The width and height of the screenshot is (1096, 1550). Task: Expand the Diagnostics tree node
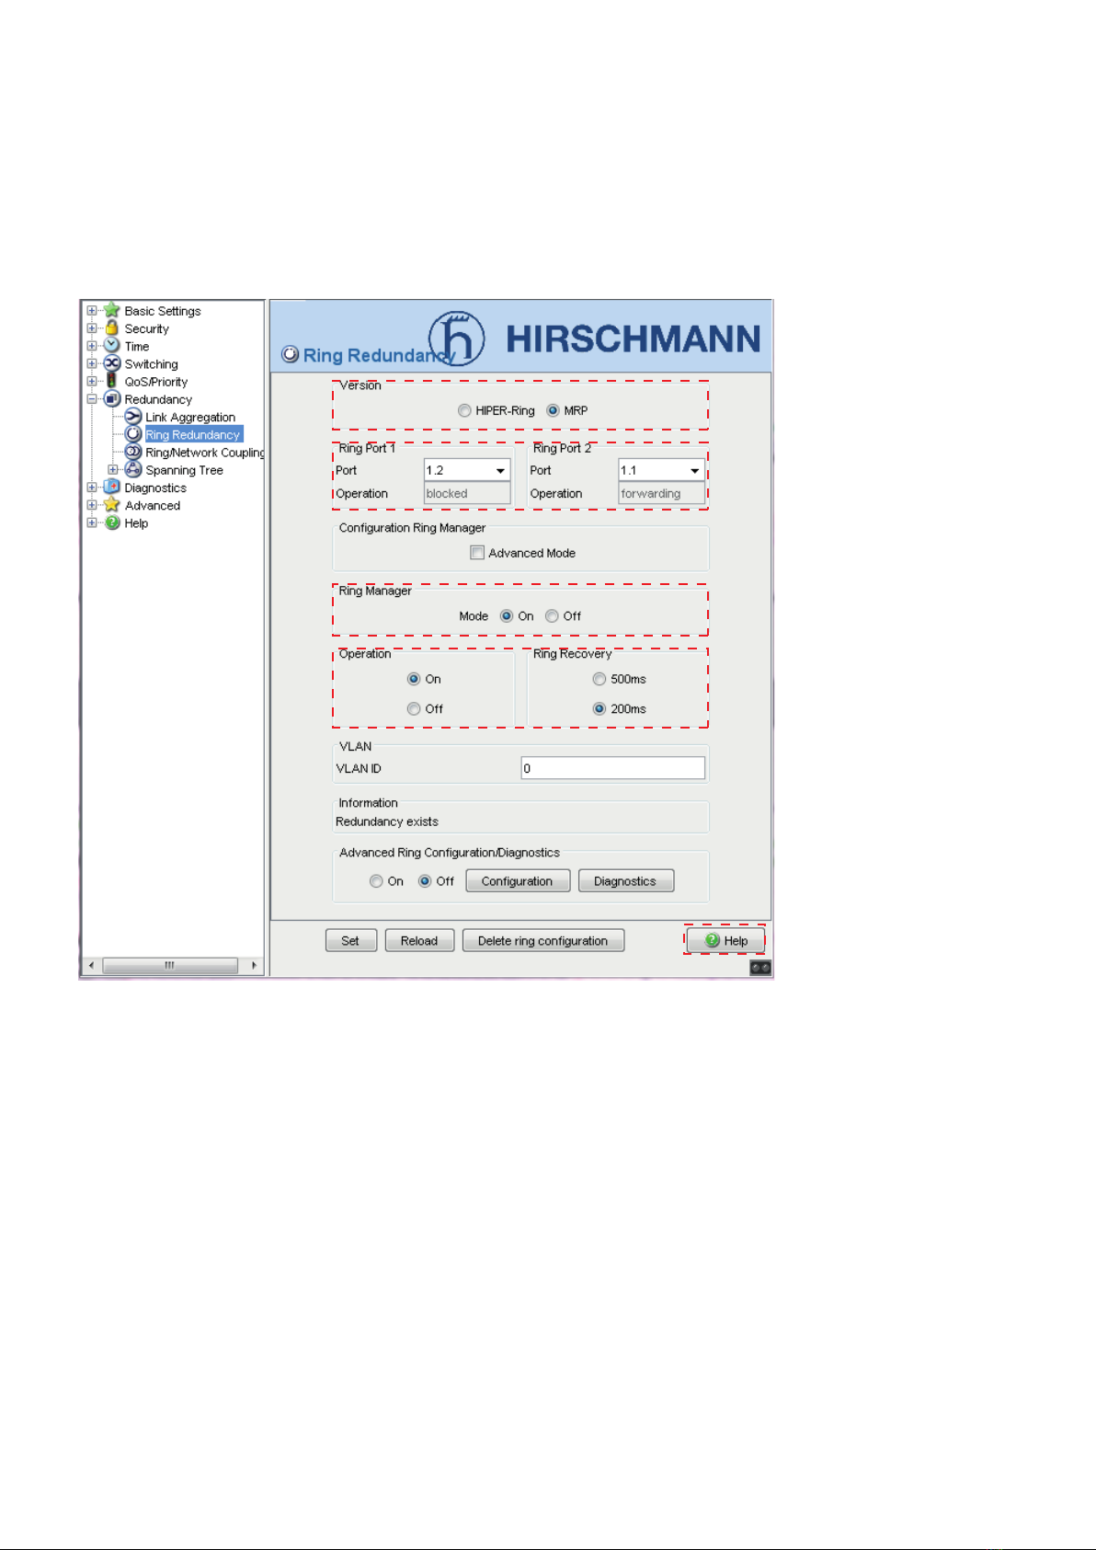(92, 488)
